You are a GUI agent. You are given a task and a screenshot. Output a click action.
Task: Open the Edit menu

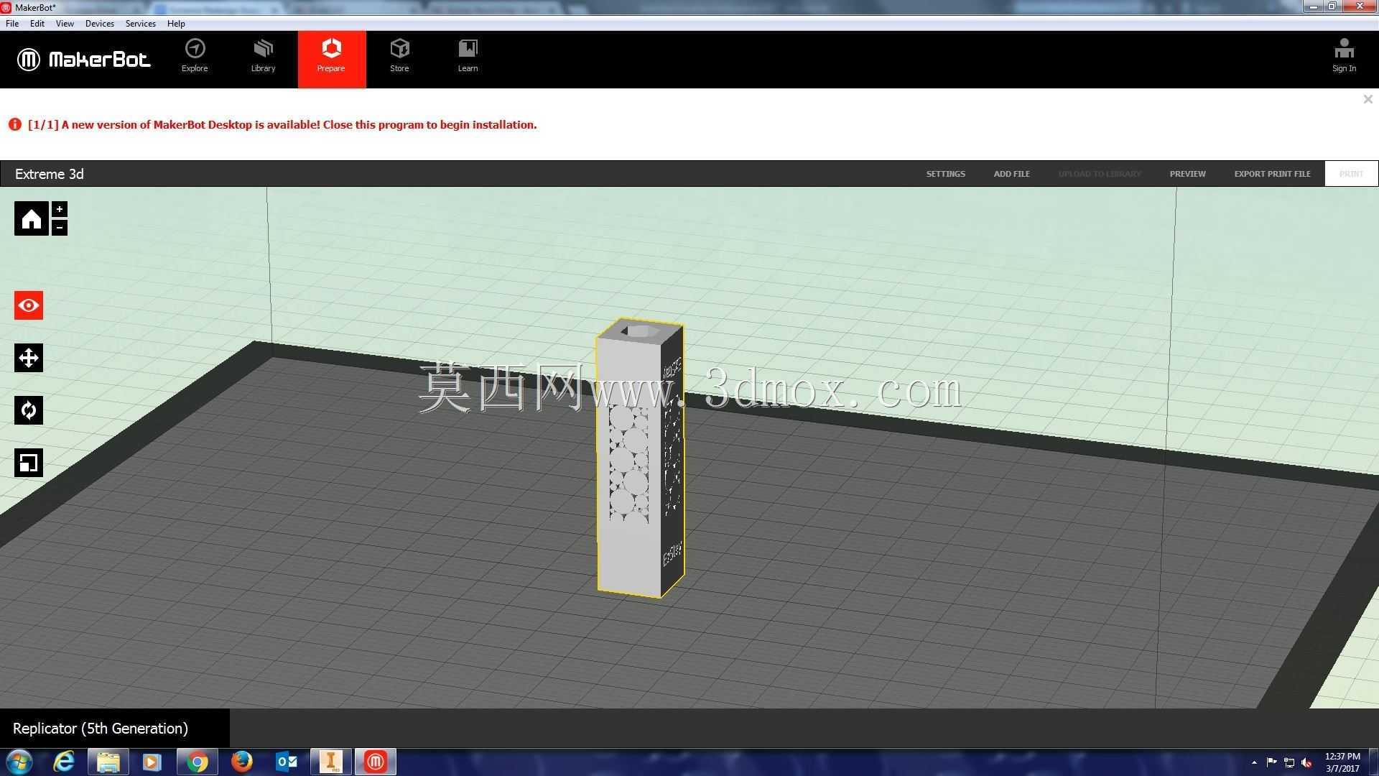click(37, 24)
